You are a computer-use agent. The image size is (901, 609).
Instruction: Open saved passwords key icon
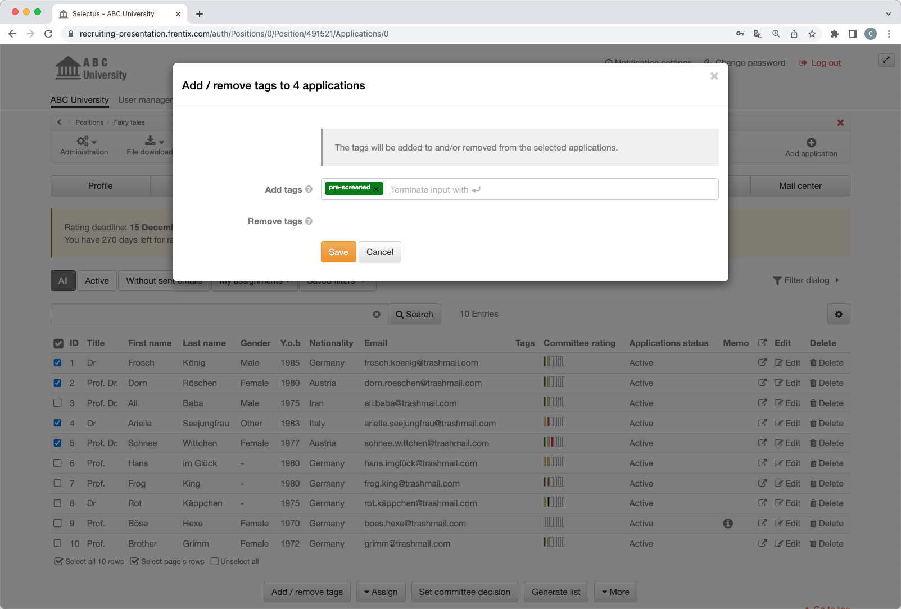(x=740, y=34)
